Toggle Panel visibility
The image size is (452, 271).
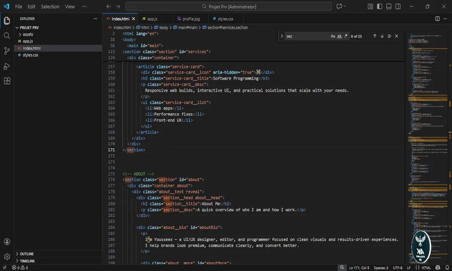pos(388,6)
